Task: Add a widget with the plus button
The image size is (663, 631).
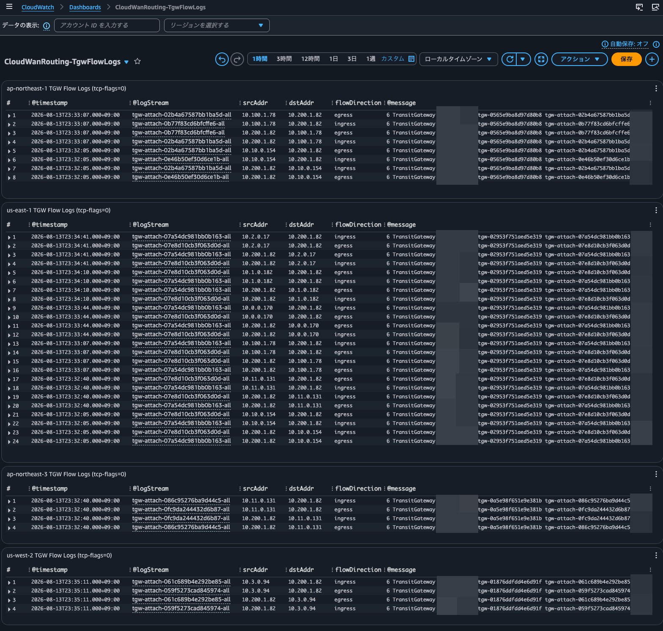Action: 652,59
